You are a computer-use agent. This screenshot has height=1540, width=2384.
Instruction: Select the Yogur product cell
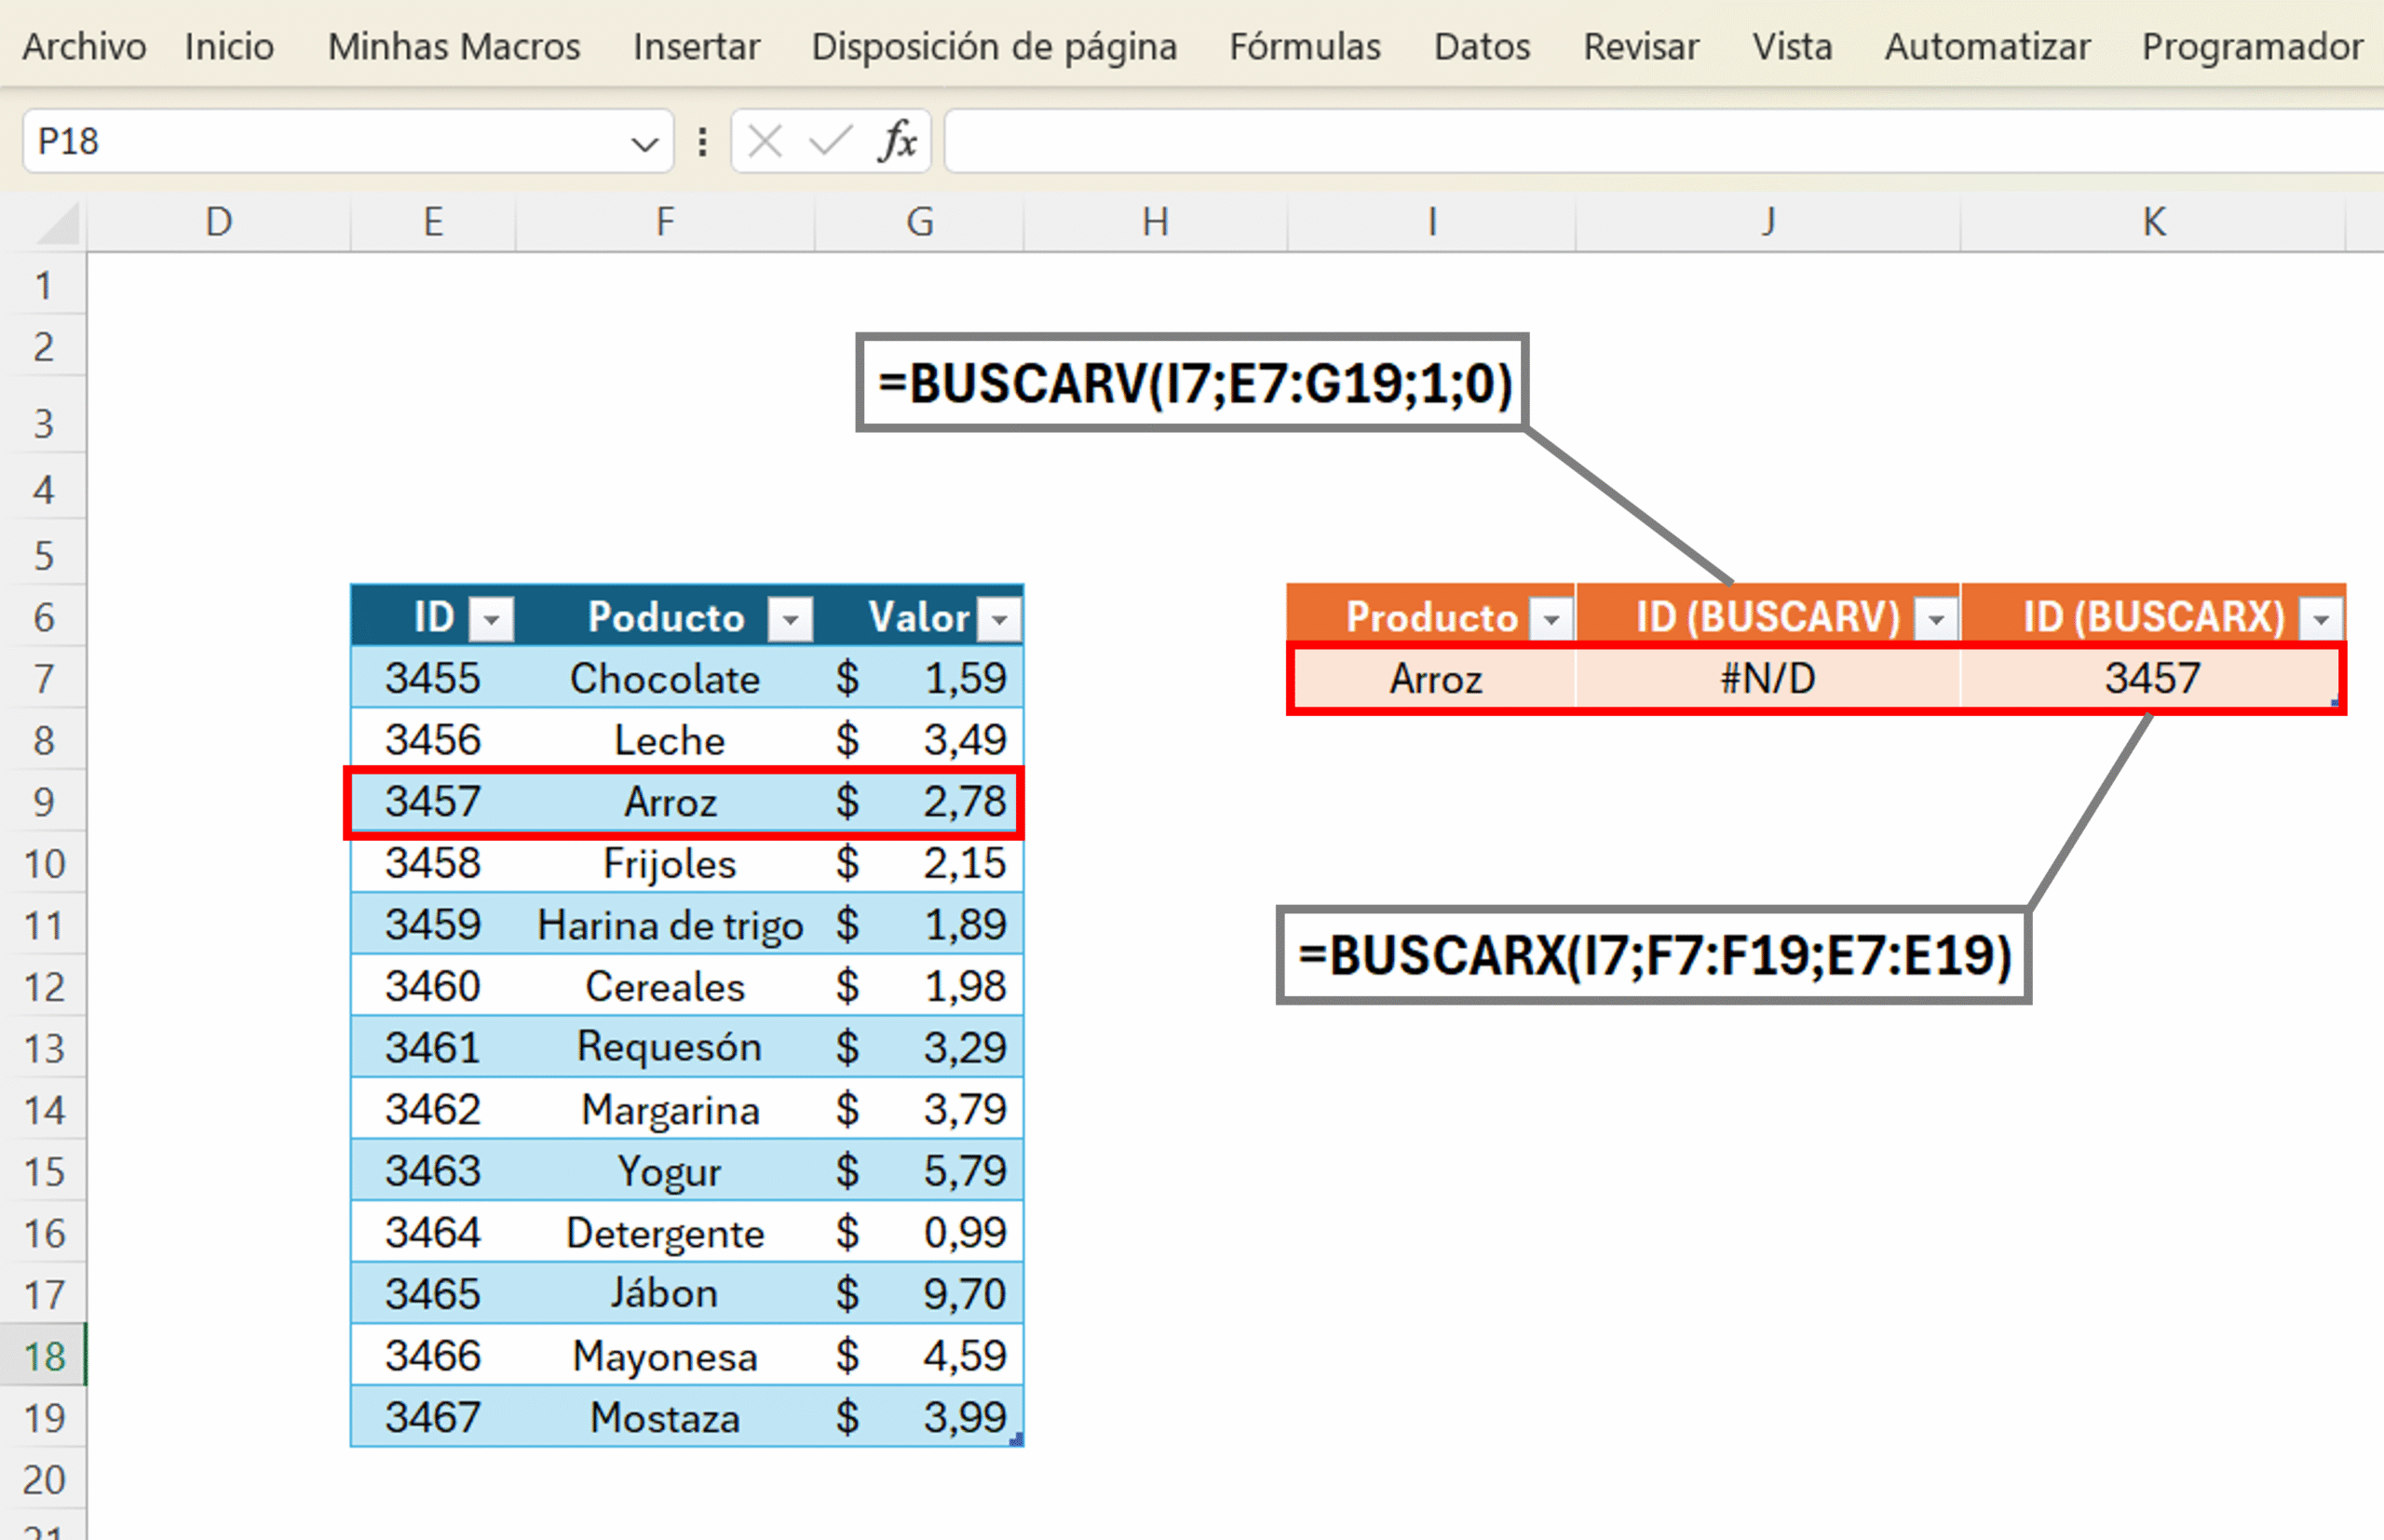(x=665, y=1171)
